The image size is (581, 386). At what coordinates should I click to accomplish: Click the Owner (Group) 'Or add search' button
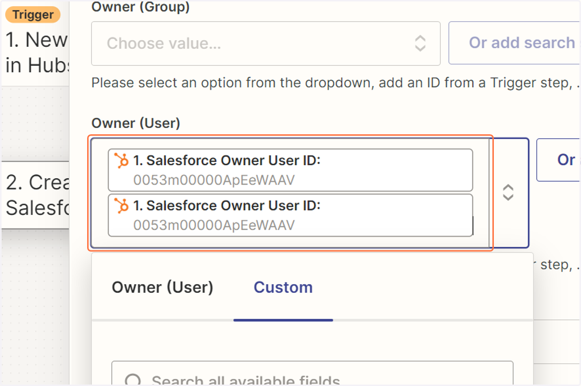(515, 43)
